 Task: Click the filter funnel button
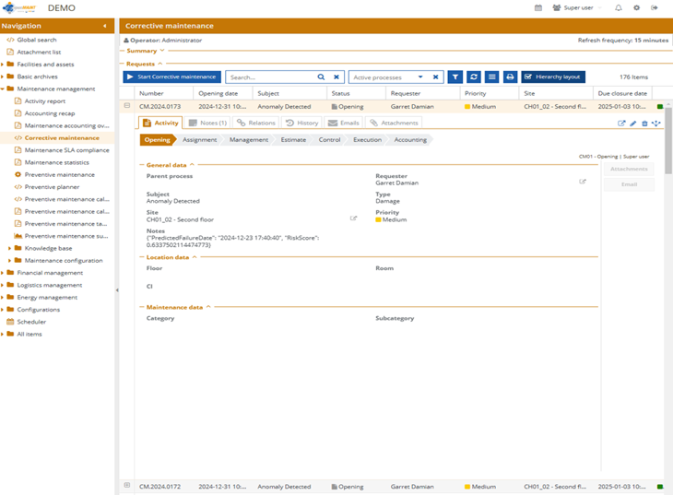[x=455, y=77]
